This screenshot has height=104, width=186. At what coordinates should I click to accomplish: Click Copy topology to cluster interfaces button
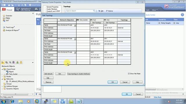click(78, 74)
